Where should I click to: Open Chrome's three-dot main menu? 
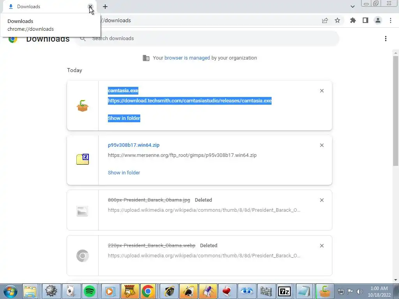point(390,21)
